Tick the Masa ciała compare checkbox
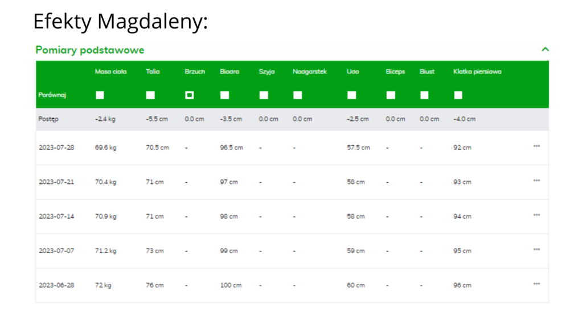Image resolution: width=583 pixels, height=327 pixels. (x=100, y=95)
